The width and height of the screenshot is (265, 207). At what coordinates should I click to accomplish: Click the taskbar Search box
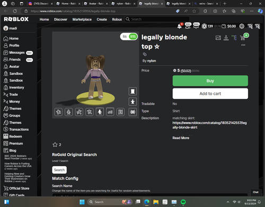tap(110, 202)
